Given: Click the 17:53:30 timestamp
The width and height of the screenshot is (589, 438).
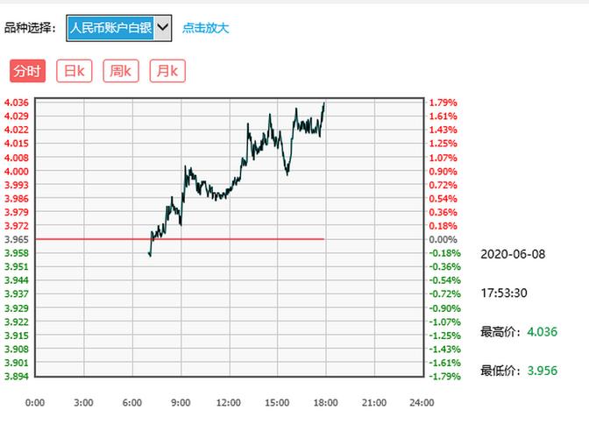Looking at the screenshot, I should [504, 293].
